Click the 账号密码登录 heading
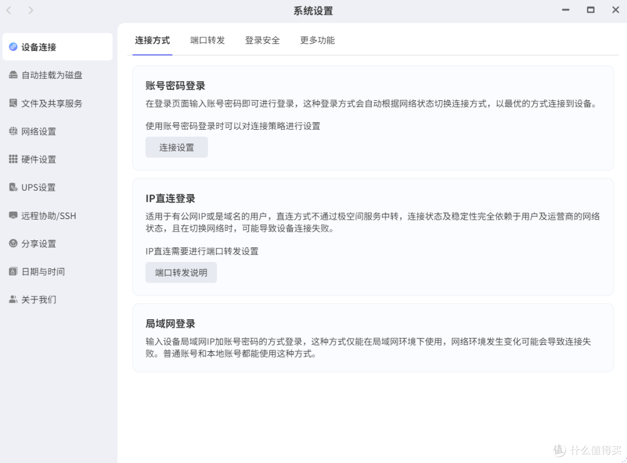Image resolution: width=627 pixels, height=463 pixels. coord(175,86)
